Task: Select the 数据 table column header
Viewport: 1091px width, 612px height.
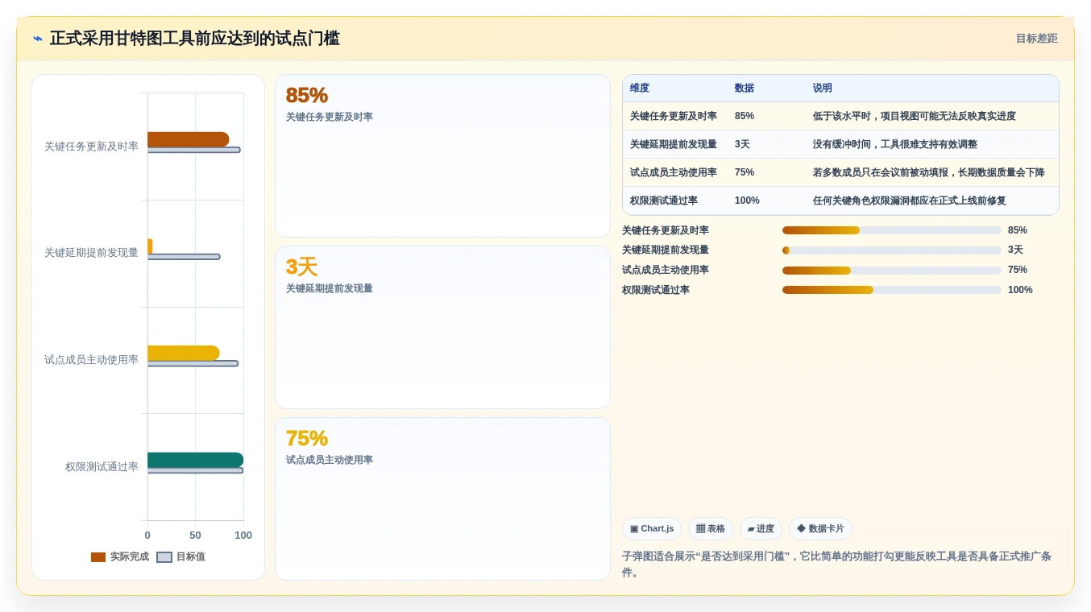Action: 745,89
